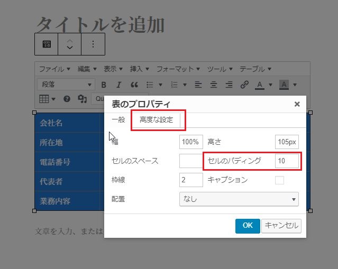Move block up with the up chevron

click(70, 41)
